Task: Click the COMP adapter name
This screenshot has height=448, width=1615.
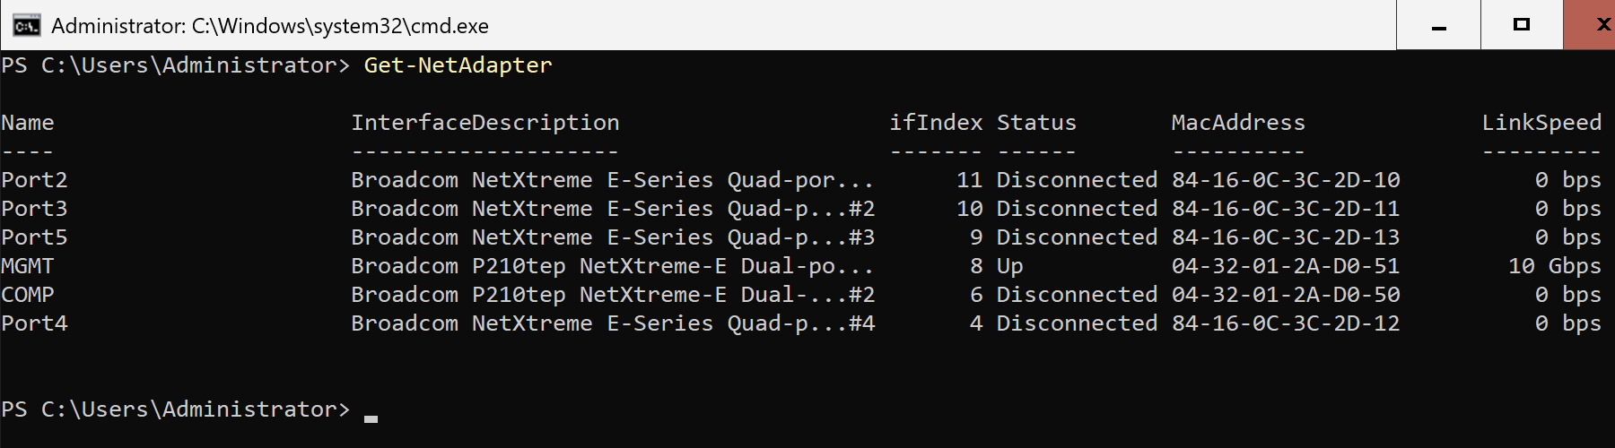Action: pos(28,295)
